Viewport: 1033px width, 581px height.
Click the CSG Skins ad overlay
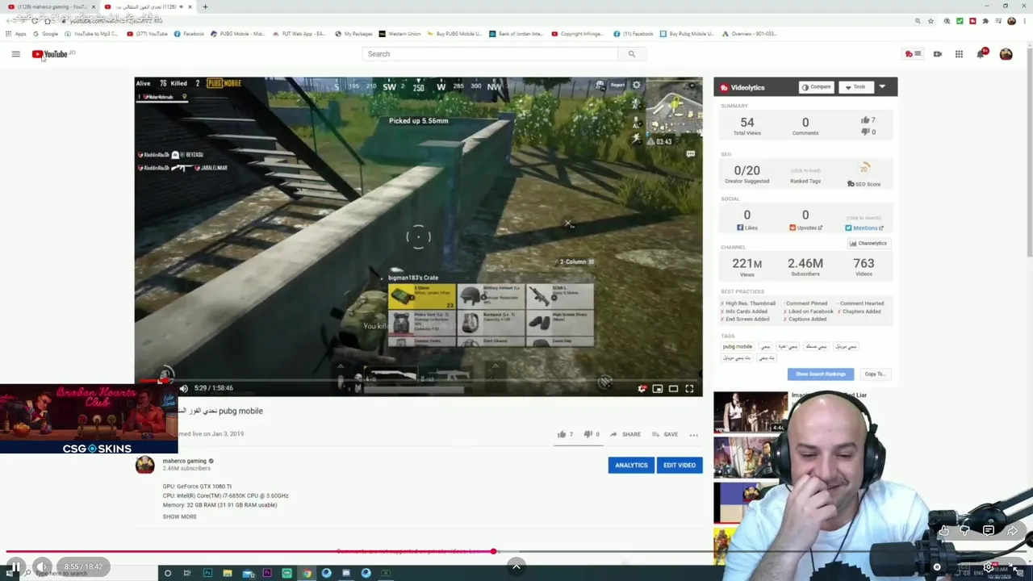coord(89,420)
